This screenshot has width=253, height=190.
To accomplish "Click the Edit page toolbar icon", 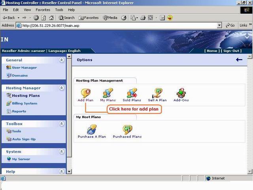I will pos(151,18).
